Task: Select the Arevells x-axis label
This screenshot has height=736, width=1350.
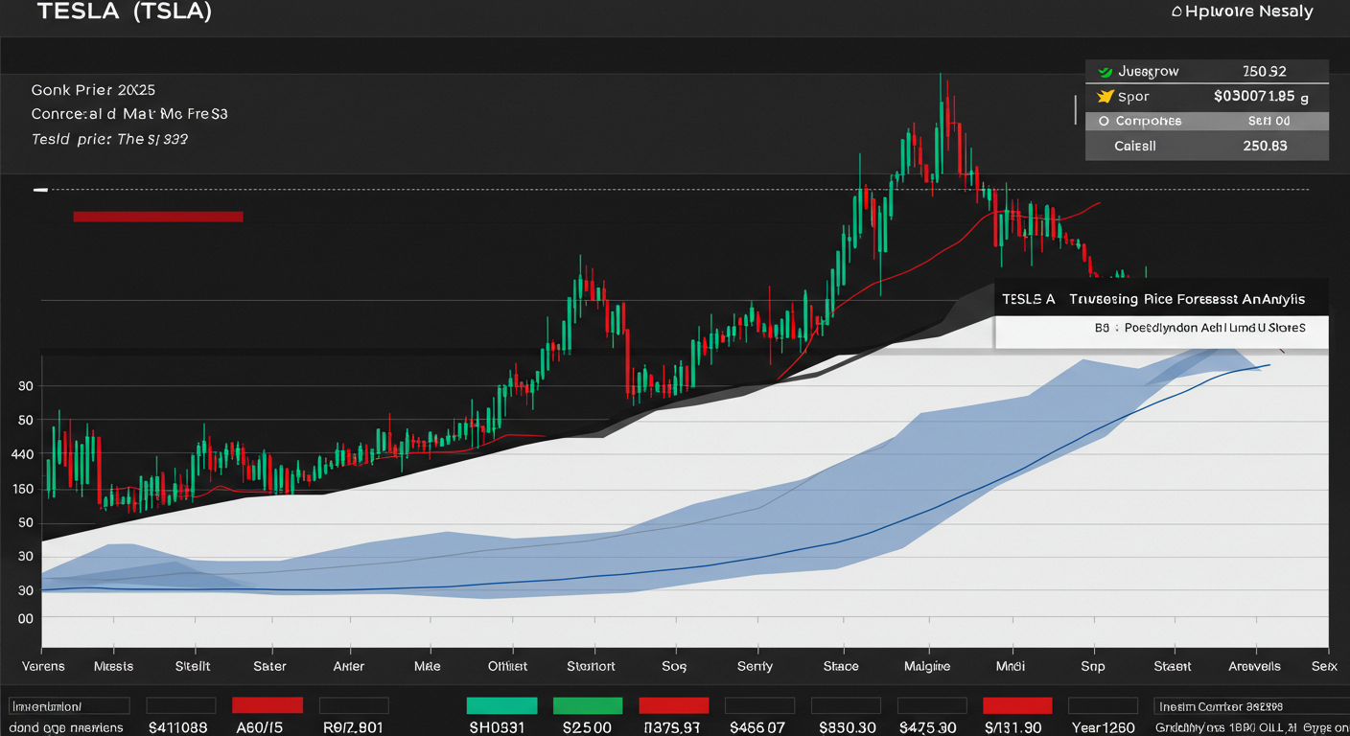Action: click(1254, 666)
